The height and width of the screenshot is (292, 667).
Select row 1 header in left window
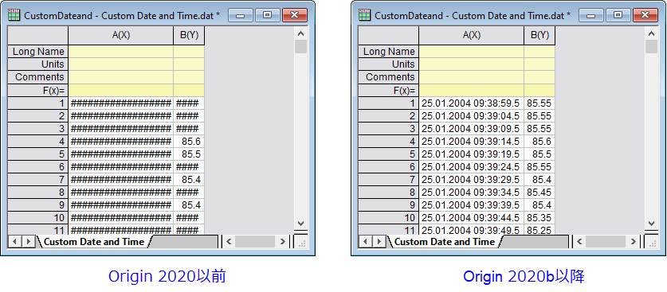[38, 103]
